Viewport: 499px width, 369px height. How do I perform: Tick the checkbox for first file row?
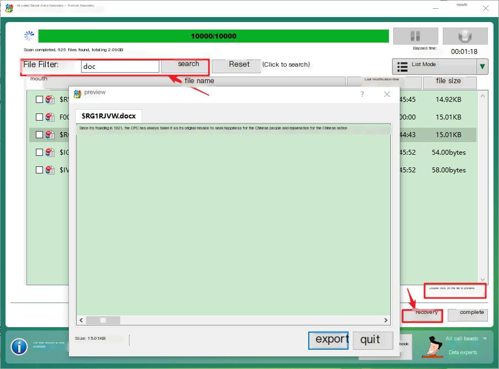tap(39, 100)
